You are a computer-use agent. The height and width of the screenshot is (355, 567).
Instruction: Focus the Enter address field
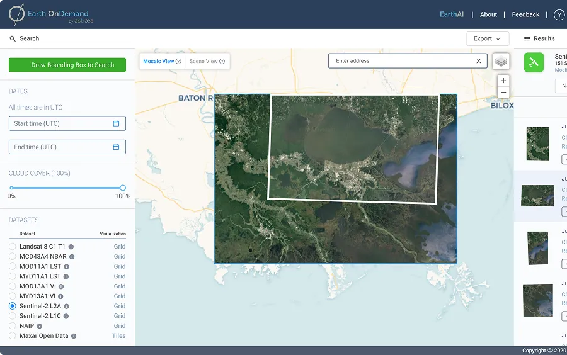point(408,60)
